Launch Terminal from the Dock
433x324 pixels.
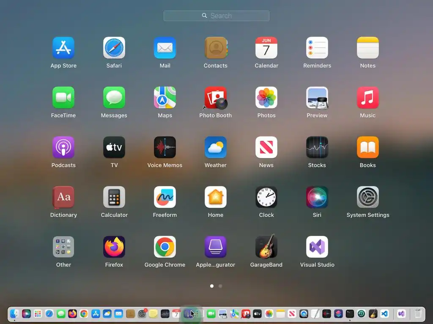[350, 313]
